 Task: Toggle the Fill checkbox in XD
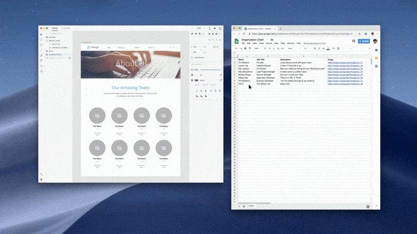point(192,75)
